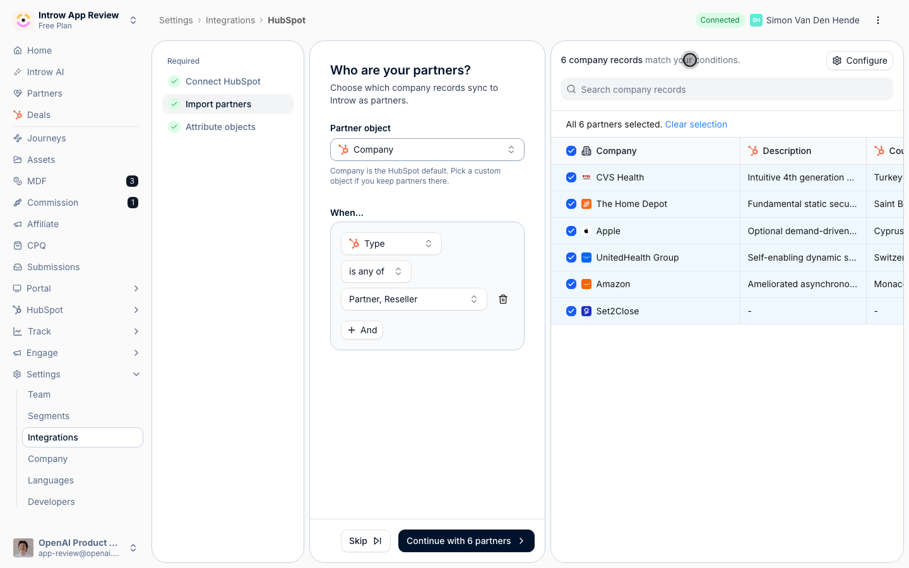Select the Attribute objects step
Image resolution: width=909 pixels, height=568 pixels.
click(x=228, y=127)
